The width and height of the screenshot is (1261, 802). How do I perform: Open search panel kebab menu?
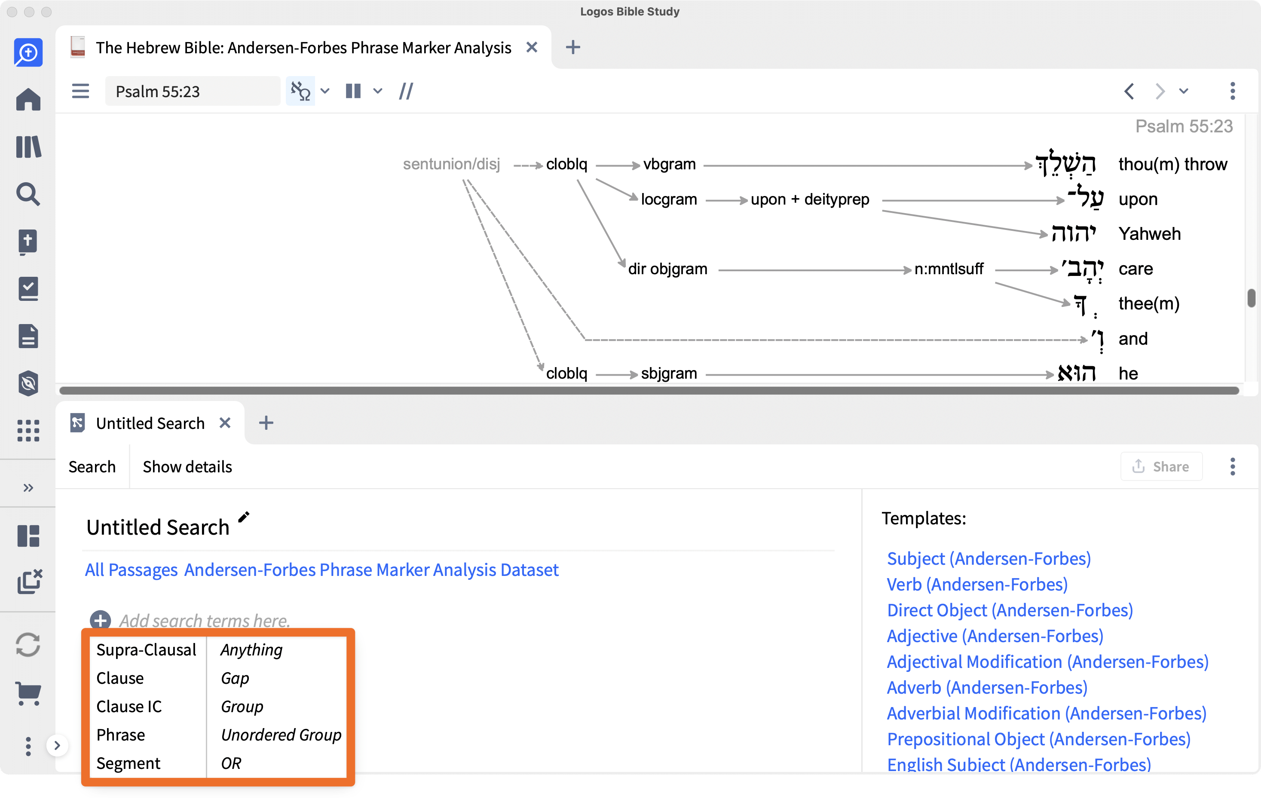1232,466
